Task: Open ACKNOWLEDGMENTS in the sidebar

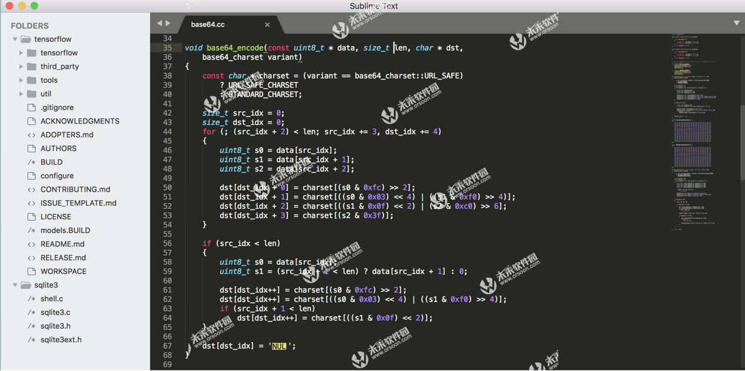Action: (80, 121)
